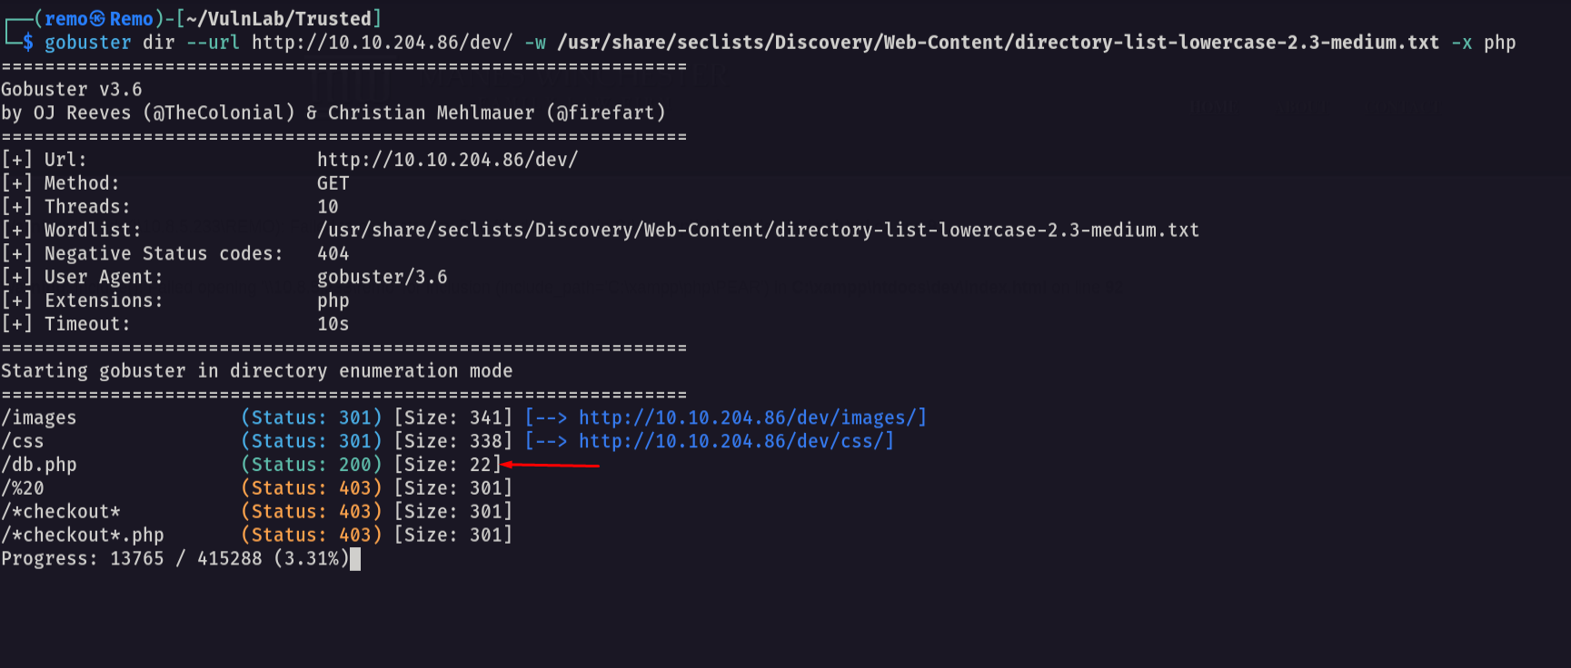1571x668 pixels.
Task: Click the ~/VulnLab/Trusted directory path
Action: (x=279, y=19)
